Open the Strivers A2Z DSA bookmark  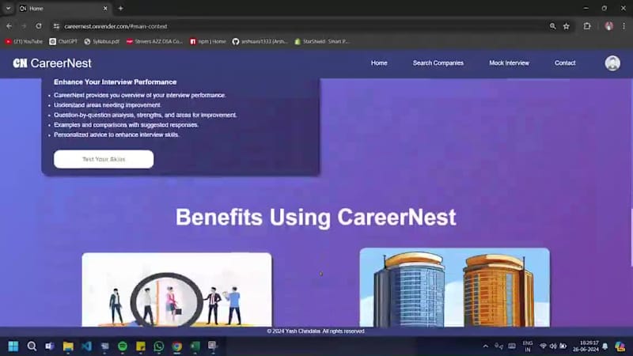point(154,41)
